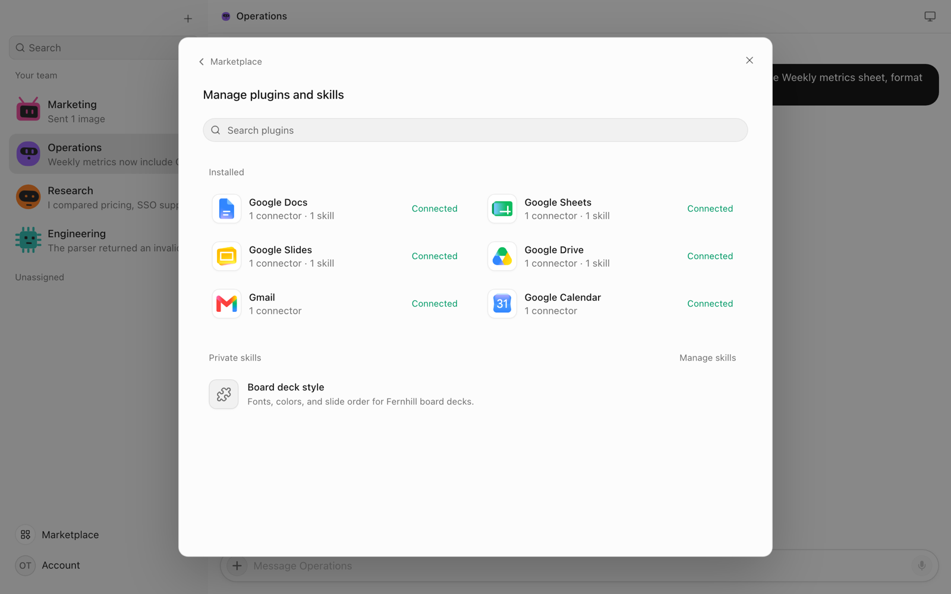Click the plus attachment button in message bar
The image size is (951, 594).
coord(237,565)
